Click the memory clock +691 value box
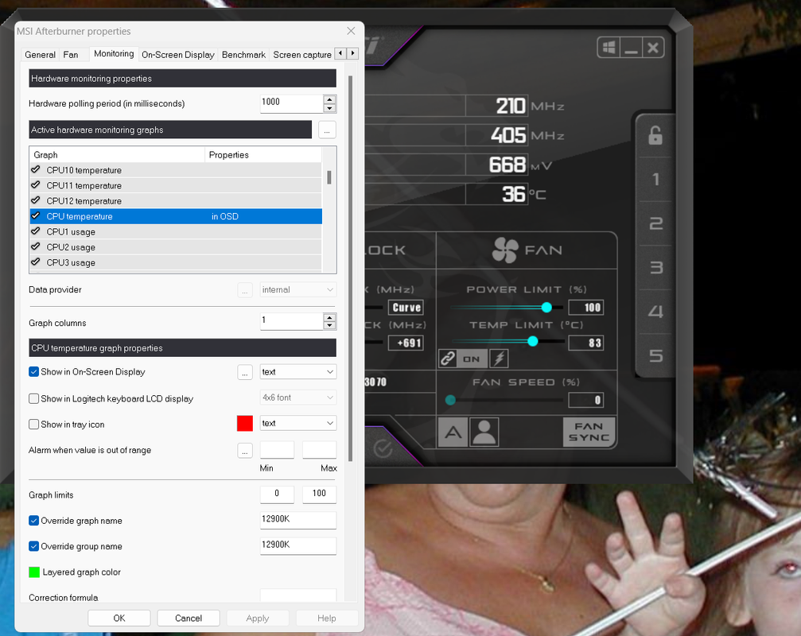 tap(406, 343)
